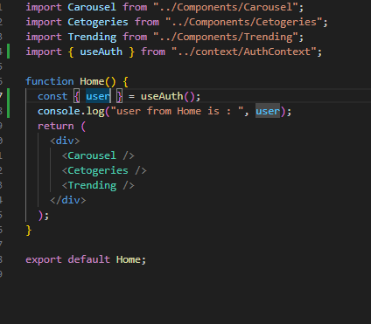Viewport: 371px width, 324px height.
Task: Click the const keyword
Action: (52, 96)
